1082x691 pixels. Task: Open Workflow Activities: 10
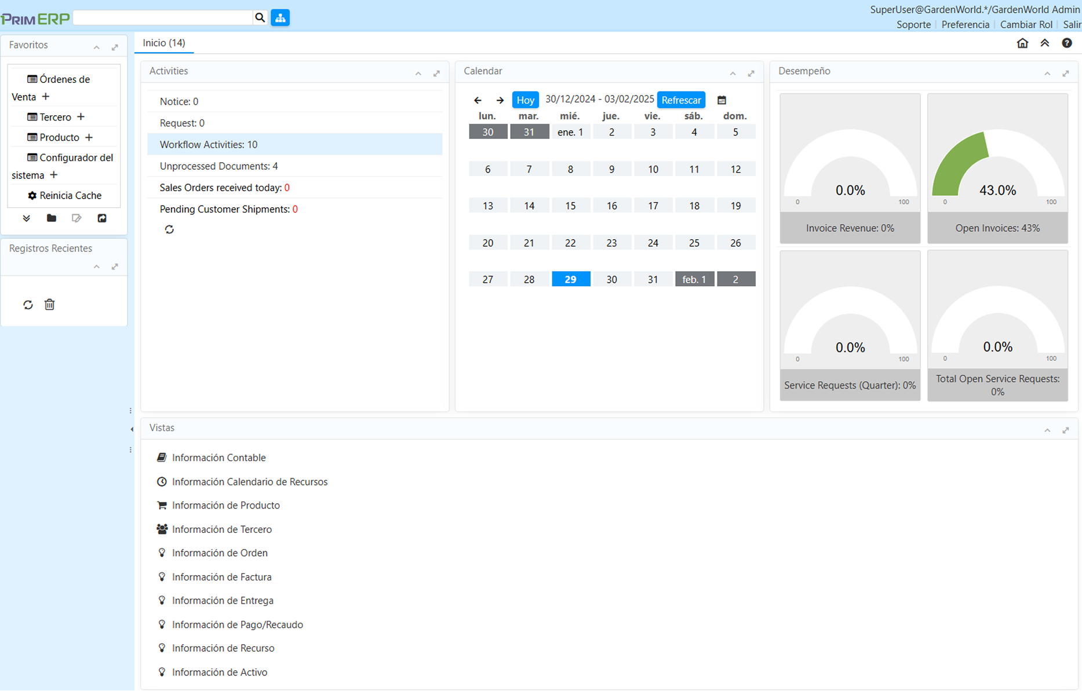209,145
